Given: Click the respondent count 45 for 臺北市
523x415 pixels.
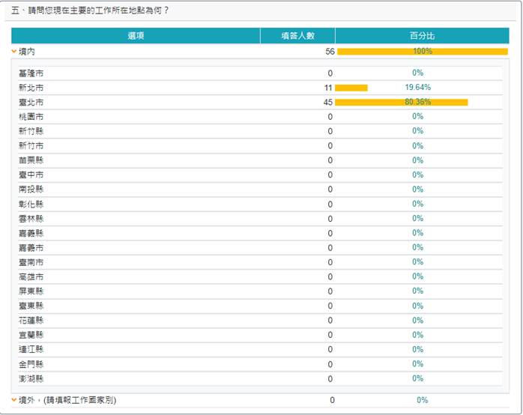Looking at the screenshot, I should 327,102.
